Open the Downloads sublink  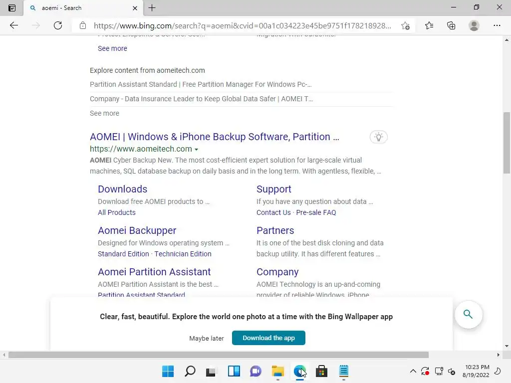(x=123, y=189)
